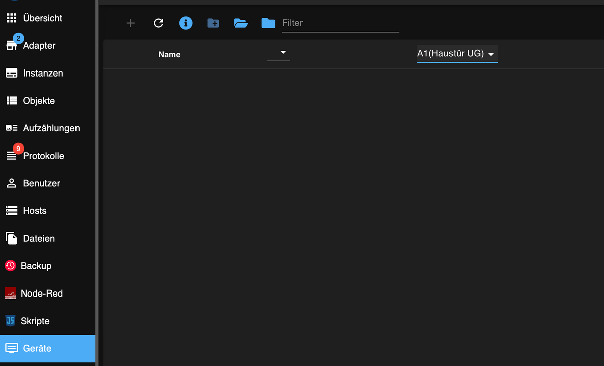604x366 pixels.
Task: Click the Instanzen icon
Action: pos(11,73)
